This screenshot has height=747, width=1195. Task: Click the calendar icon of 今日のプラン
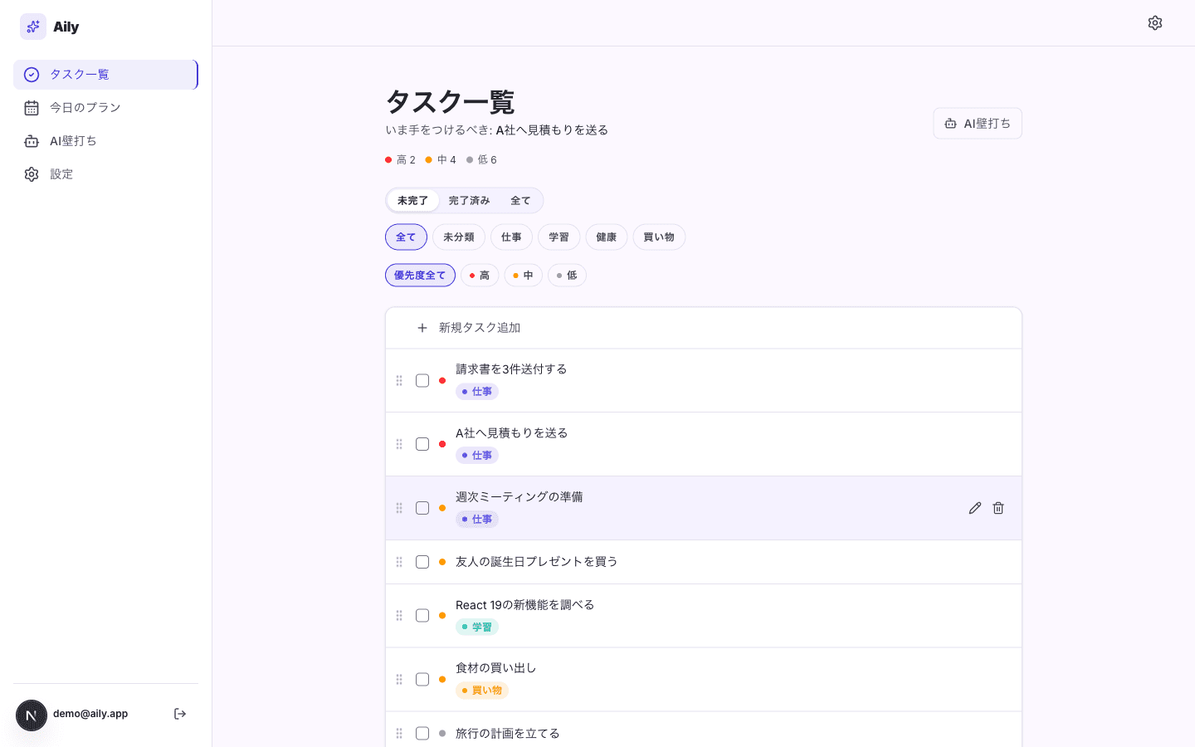pos(32,108)
